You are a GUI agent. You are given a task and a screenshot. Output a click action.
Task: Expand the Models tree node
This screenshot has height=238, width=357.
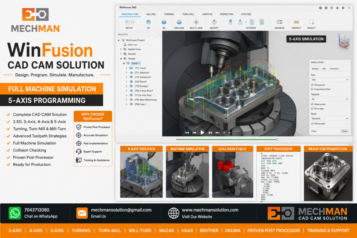point(121,54)
